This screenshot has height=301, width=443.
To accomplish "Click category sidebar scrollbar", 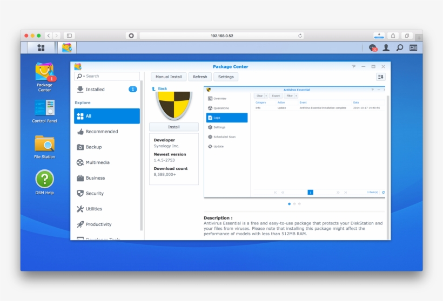I will point(141,156).
